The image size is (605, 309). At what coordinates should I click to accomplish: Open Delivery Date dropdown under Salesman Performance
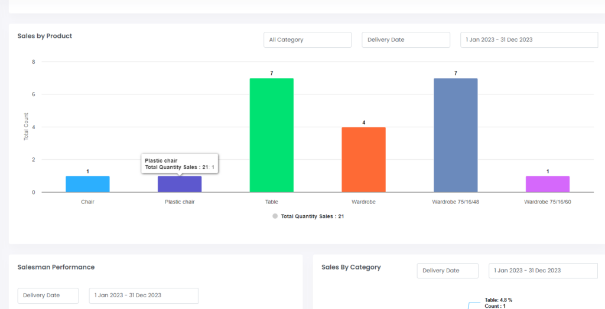coord(48,295)
